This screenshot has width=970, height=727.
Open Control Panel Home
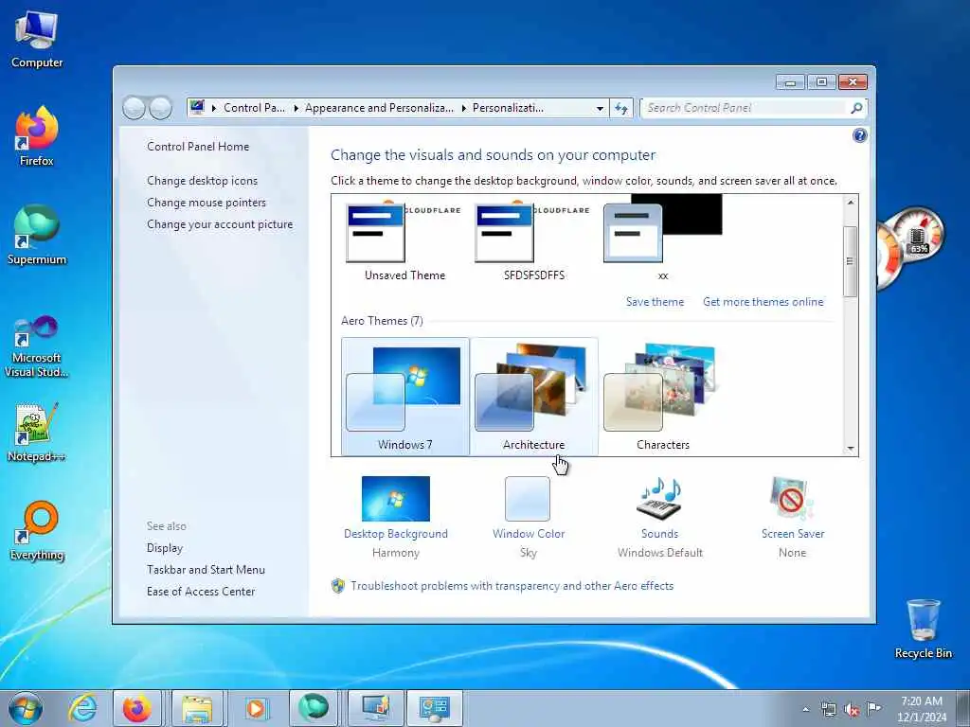pos(198,147)
